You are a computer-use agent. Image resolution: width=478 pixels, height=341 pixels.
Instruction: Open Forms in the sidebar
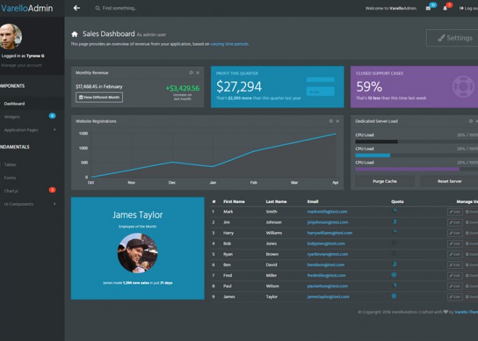(x=10, y=178)
